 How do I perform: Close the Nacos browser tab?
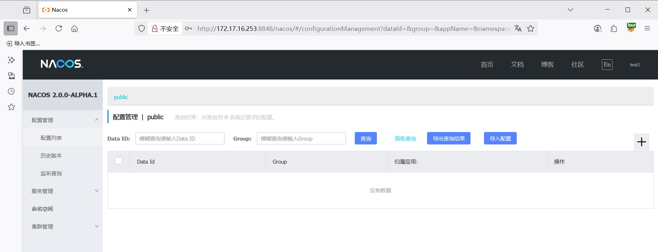(130, 10)
